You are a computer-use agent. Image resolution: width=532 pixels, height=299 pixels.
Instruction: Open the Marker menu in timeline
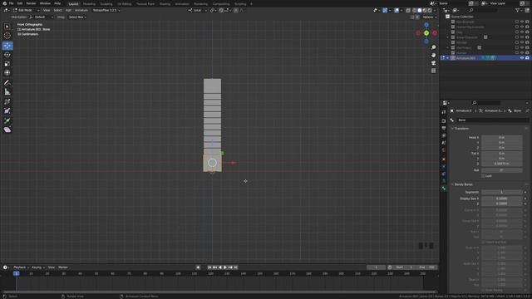point(63,267)
